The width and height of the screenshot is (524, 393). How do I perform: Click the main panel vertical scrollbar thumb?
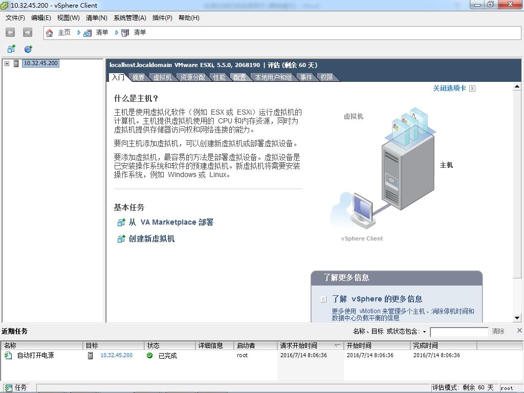(517, 184)
